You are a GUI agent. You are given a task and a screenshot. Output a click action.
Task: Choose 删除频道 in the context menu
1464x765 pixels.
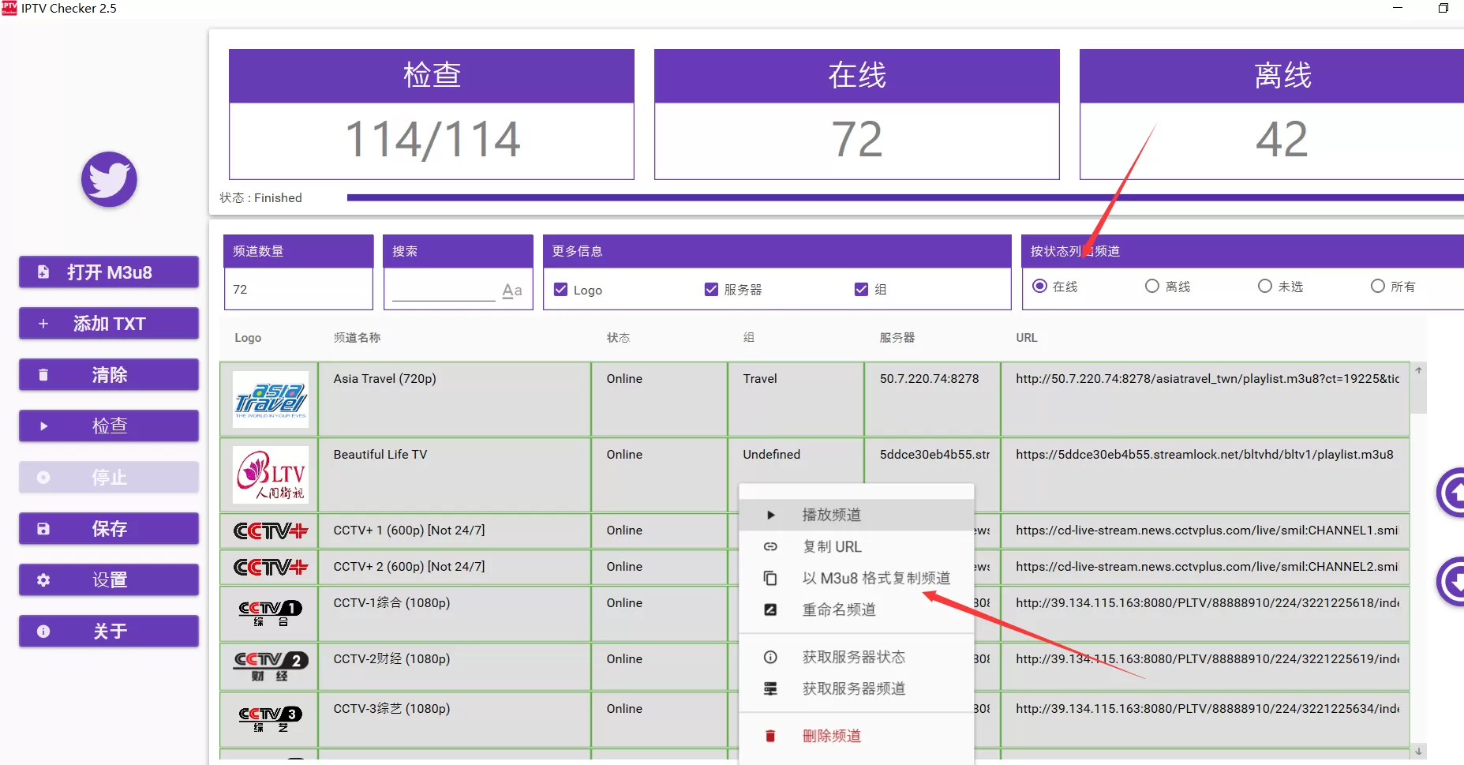pos(832,735)
